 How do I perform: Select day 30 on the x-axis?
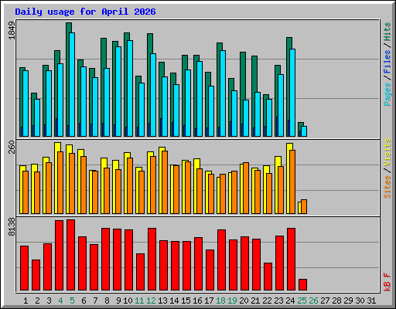click(x=360, y=301)
